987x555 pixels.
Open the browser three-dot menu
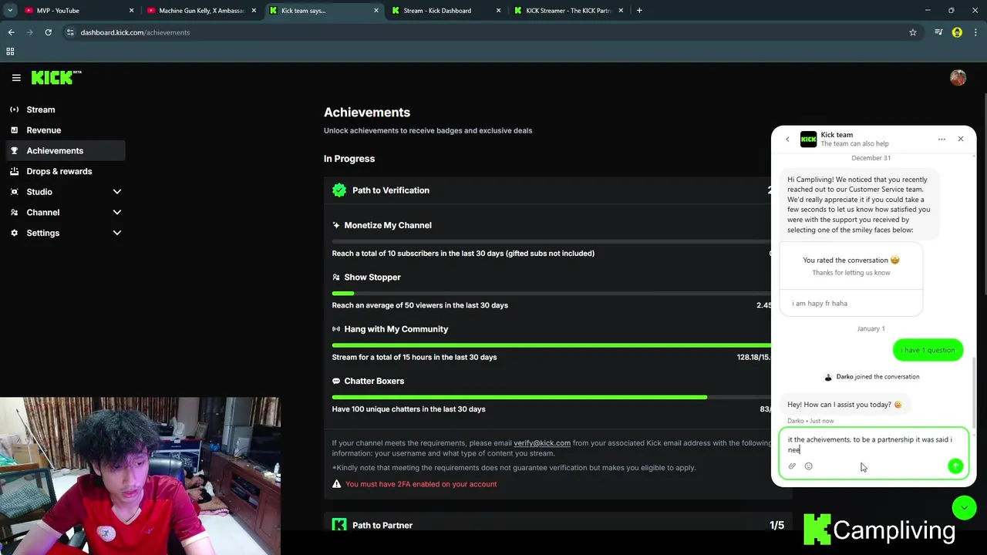click(x=975, y=32)
